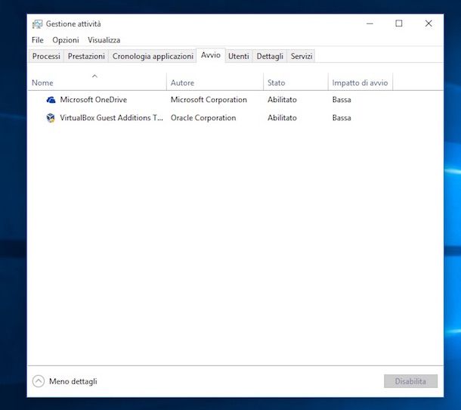The image size is (461, 410).
Task: Click the Microsoft OneDrive cloud icon
Action: [51, 100]
